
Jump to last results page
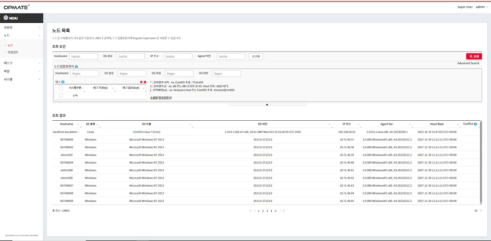284,211
